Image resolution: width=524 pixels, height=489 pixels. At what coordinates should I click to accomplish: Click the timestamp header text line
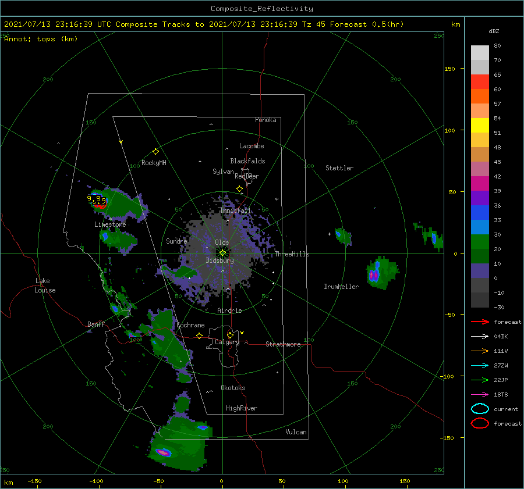pyautogui.click(x=204, y=24)
